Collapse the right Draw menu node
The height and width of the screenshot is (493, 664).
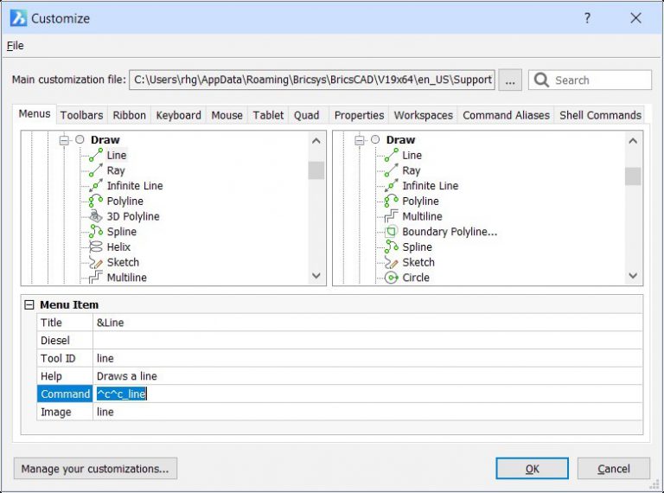(x=359, y=140)
